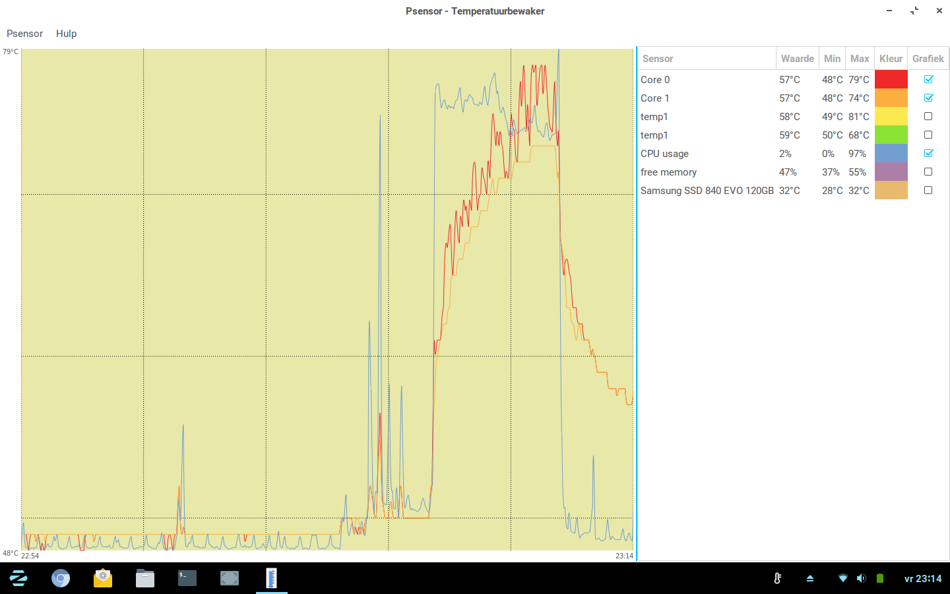
Task: Launch the Chromium browser from the taskbar
Action: [61, 579]
